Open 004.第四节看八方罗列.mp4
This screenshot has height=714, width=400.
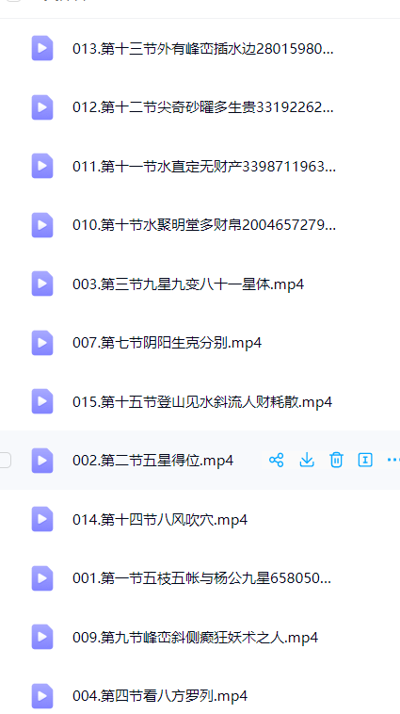tap(160, 696)
